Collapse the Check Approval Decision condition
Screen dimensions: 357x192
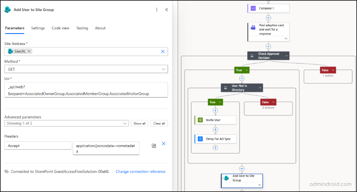pyautogui.click(x=286, y=56)
